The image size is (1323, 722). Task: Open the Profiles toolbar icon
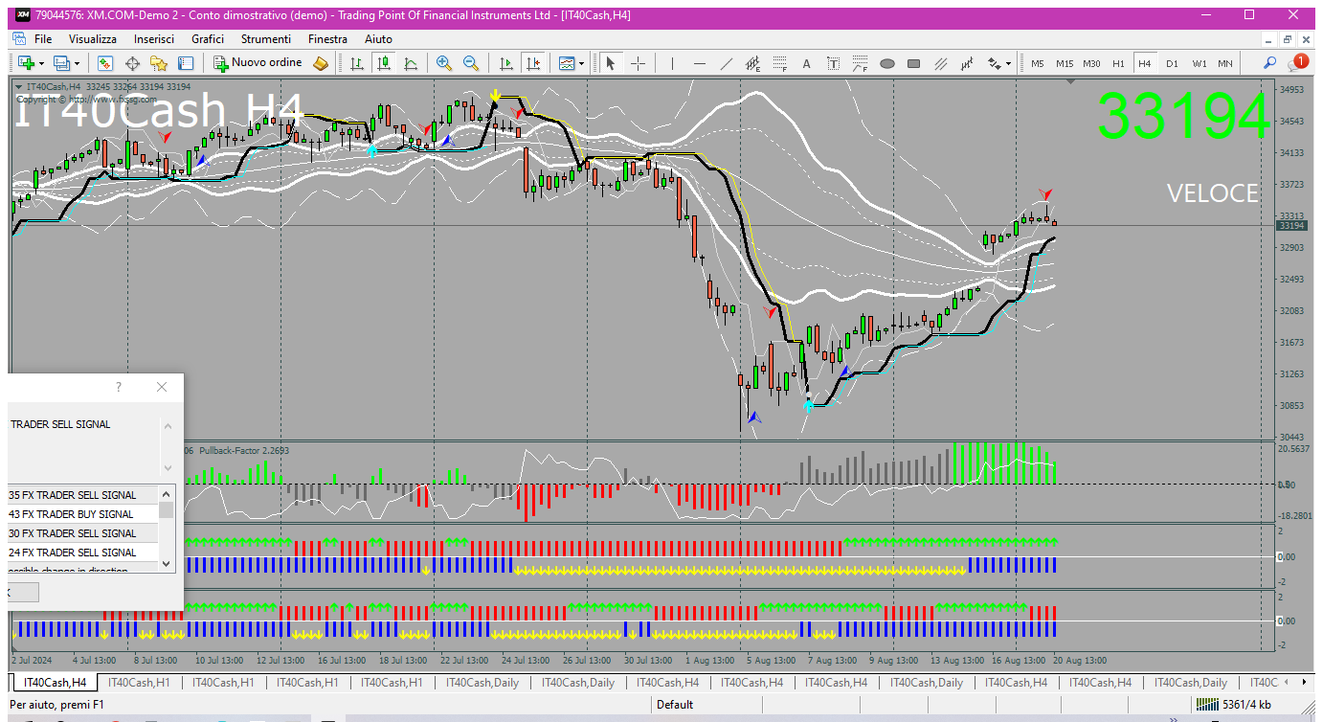tap(62, 63)
